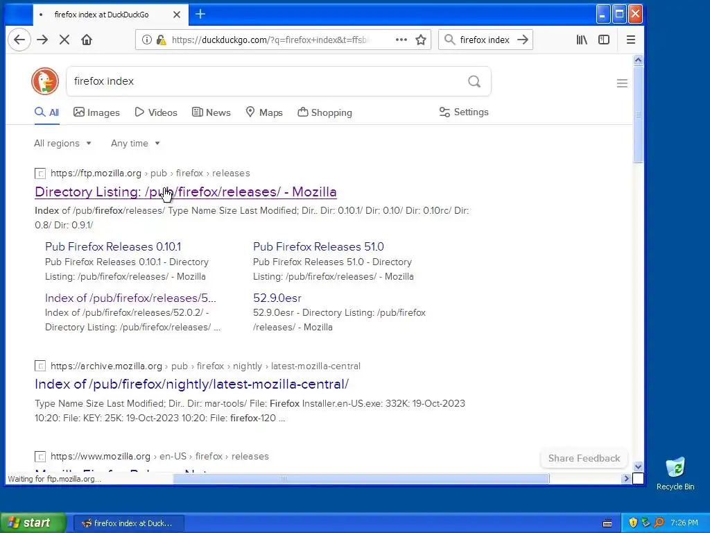Click the firefox index taskbar button
Screen dimensions: 710x533
(128, 523)
